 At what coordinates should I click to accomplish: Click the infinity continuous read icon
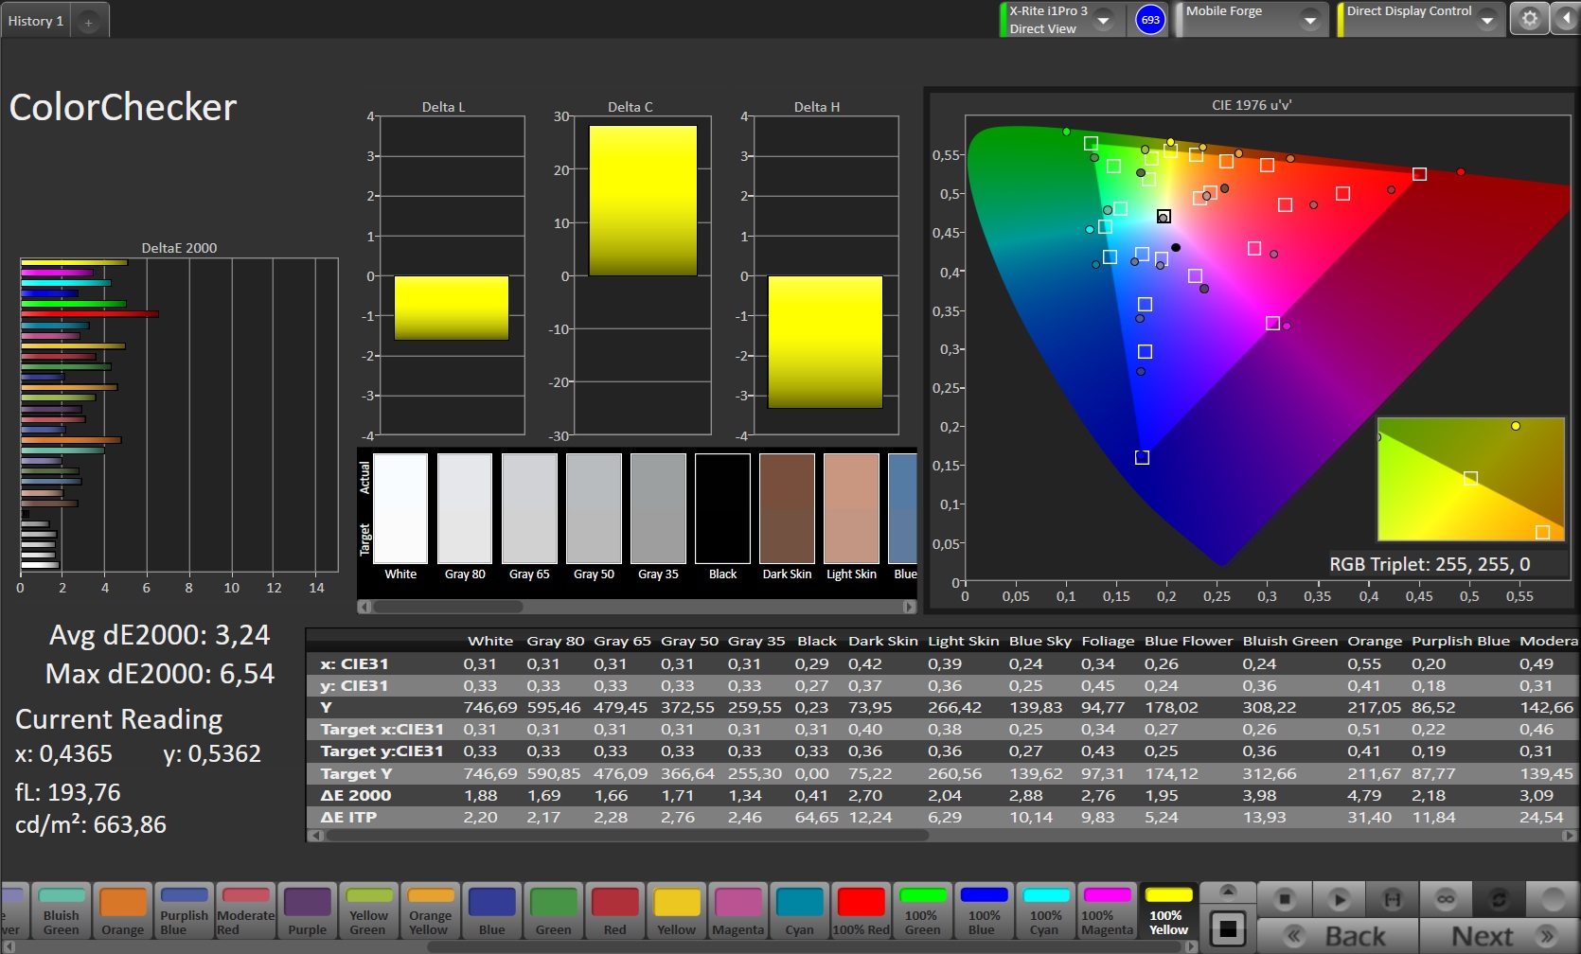tap(1445, 898)
